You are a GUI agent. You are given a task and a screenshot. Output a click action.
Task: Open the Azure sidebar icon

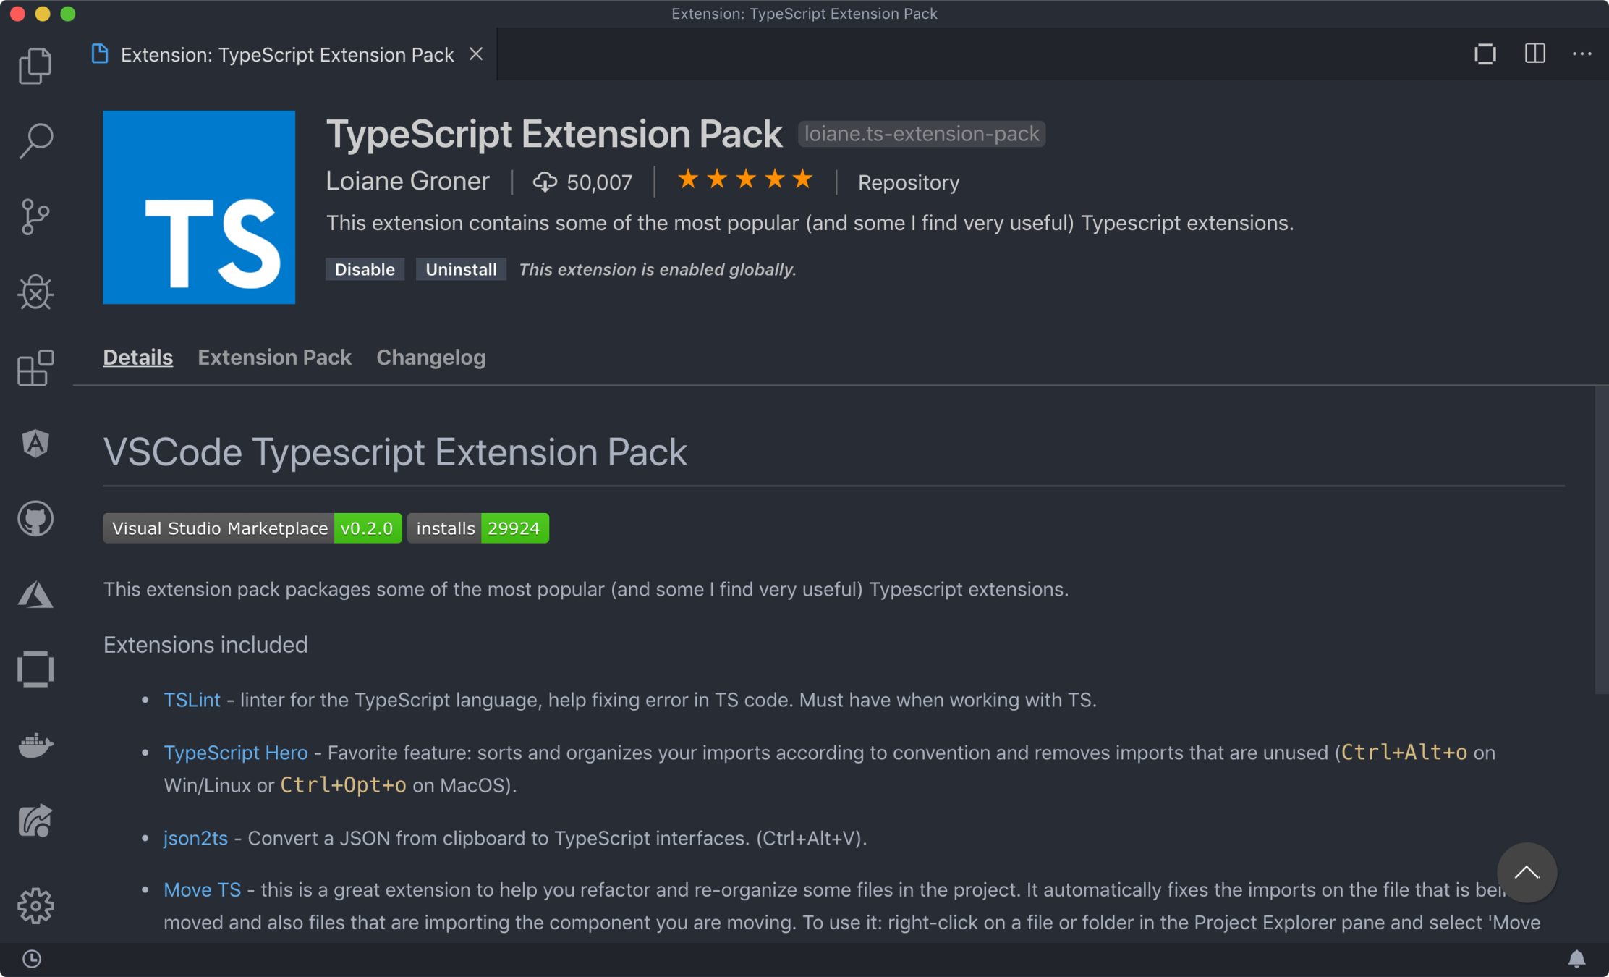(x=35, y=595)
